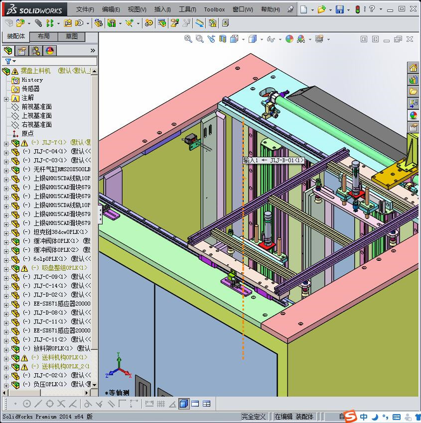Screen dimensions: 421x423
Task: Switch to the DisplayManager tab icon
Action: [50, 51]
